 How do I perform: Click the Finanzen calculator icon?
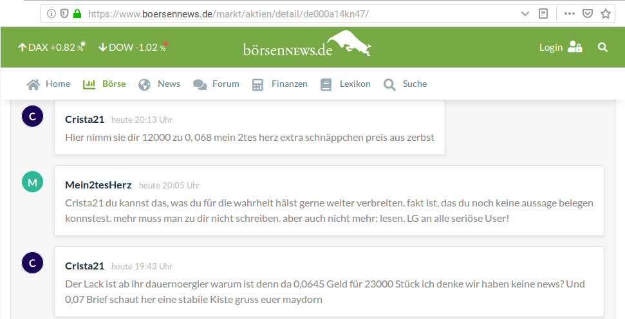tap(257, 85)
